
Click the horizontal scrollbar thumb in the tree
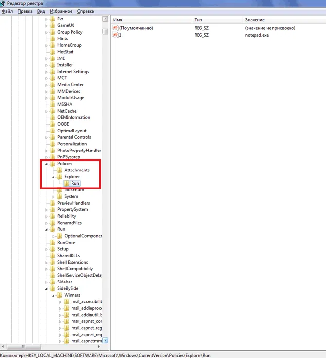(24, 347)
